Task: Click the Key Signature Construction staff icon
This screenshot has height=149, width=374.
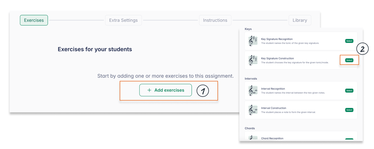Action: click(253, 60)
